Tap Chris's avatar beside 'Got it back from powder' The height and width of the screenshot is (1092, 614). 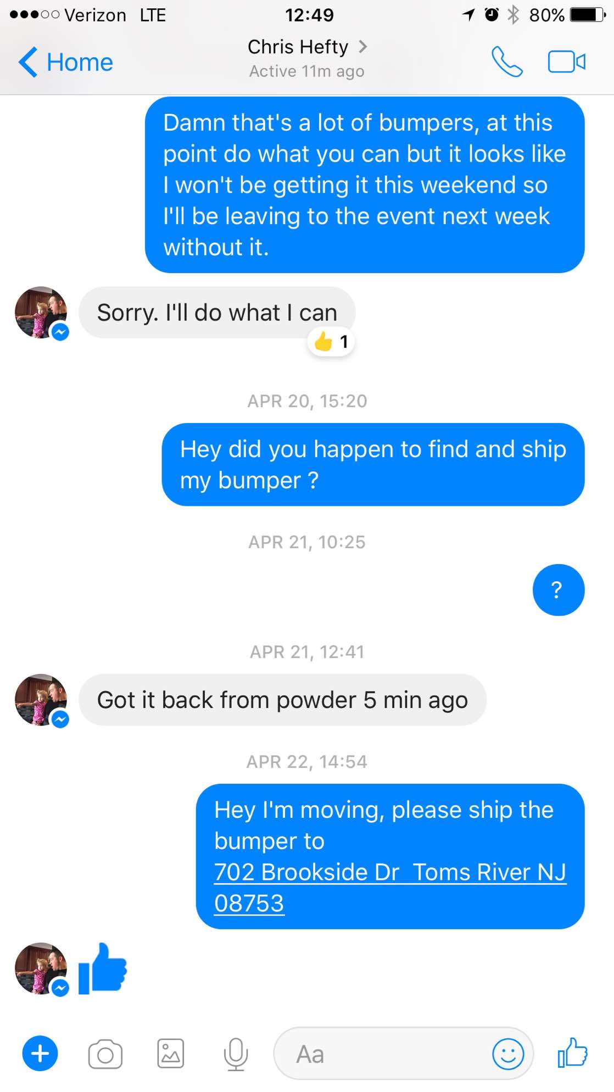click(41, 700)
